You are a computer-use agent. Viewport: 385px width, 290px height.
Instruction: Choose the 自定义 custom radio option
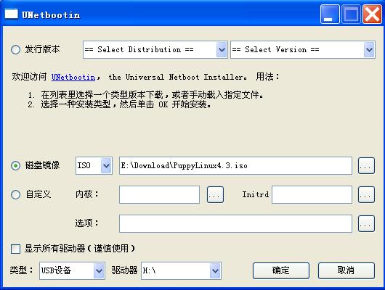[16, 194]
